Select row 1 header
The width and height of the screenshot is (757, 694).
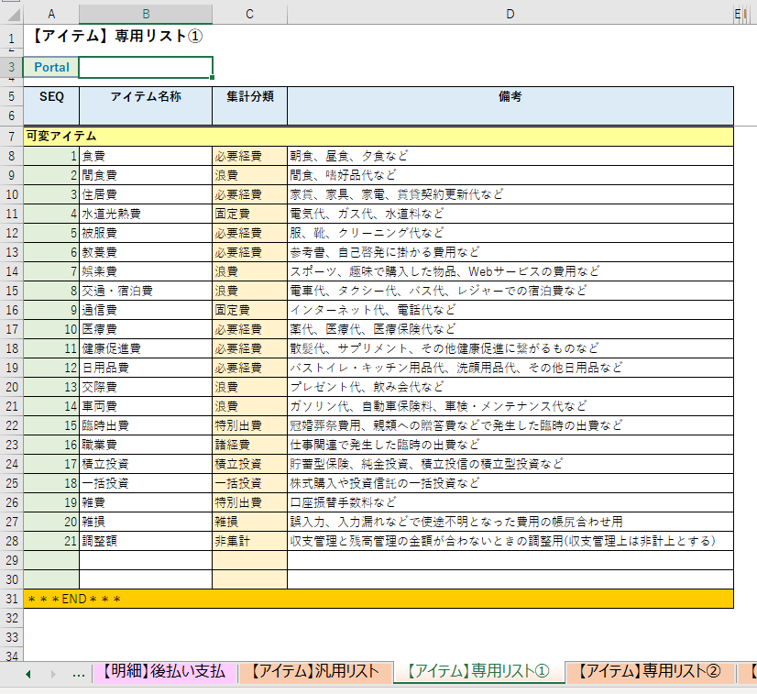coord(12,37)
